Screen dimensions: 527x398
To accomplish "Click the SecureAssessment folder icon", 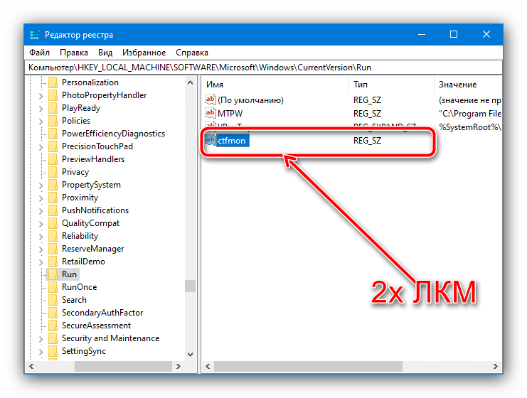I will [53, 325].
